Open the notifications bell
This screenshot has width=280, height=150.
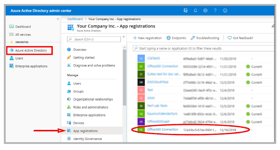click(x=196, y=11)
